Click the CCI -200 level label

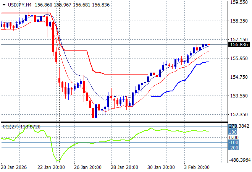[233, 148]
